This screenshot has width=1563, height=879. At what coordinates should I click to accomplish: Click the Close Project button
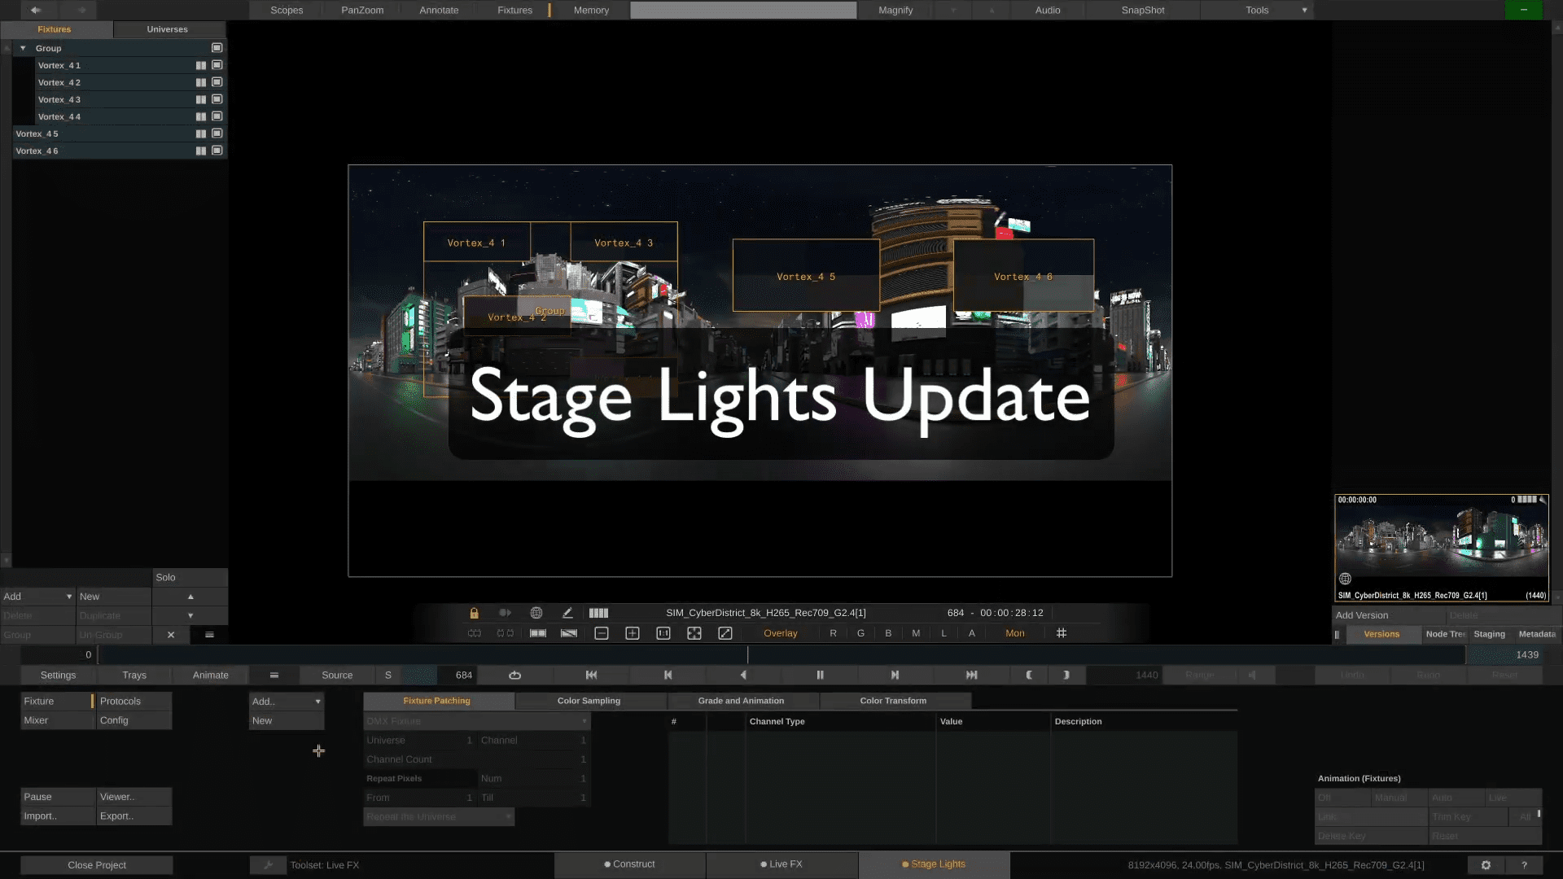click(96, 864)
